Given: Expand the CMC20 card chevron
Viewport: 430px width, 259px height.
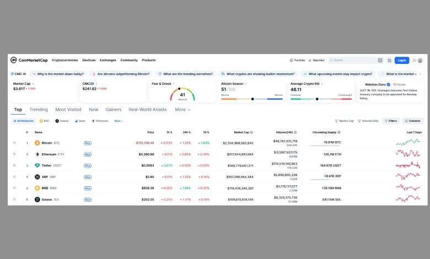Looking at the screenshot, I should [96, 84].
